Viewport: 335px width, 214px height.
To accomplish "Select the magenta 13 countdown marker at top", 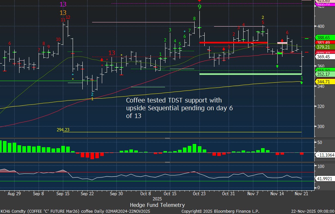I will (x=63, y=5).
